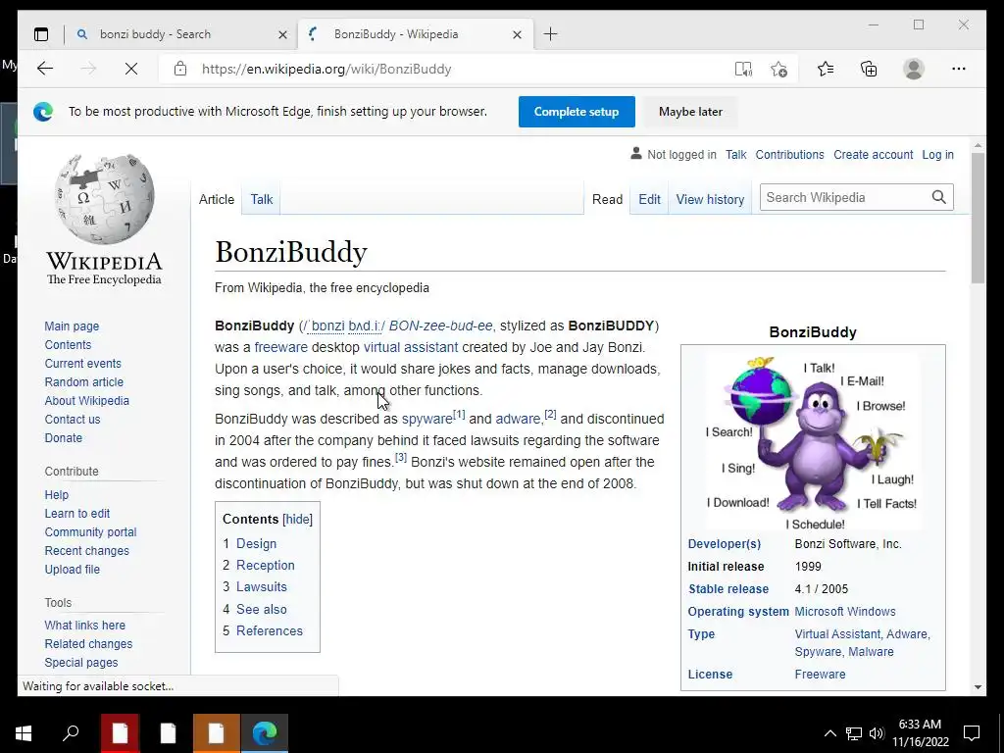Open volume control tray icon
The height and width of the screenshot is (753, 1004).
877,733
